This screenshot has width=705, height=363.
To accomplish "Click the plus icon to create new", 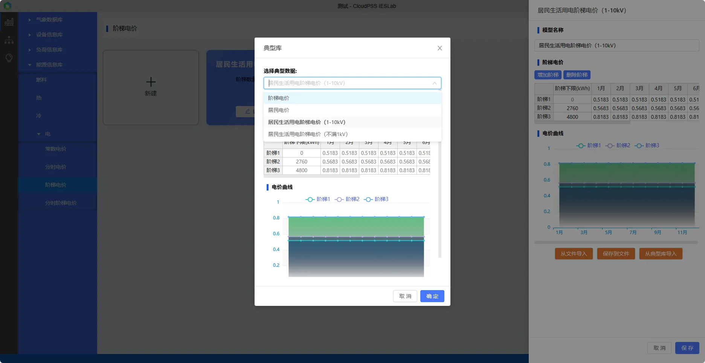I will 151,82.
